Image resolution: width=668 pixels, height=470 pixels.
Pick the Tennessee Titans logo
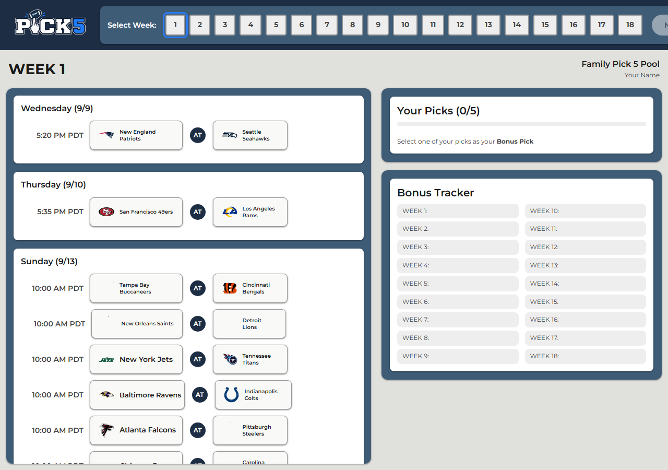(230, 359)
